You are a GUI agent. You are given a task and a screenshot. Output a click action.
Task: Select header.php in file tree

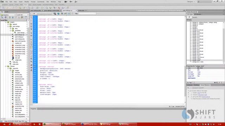click(18, 92)
